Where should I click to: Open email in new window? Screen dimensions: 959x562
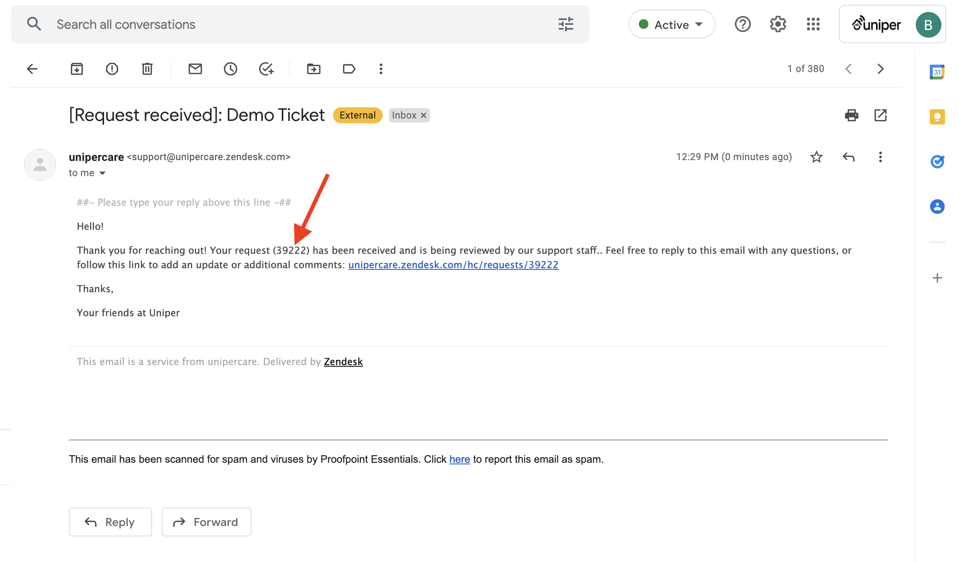880,115
